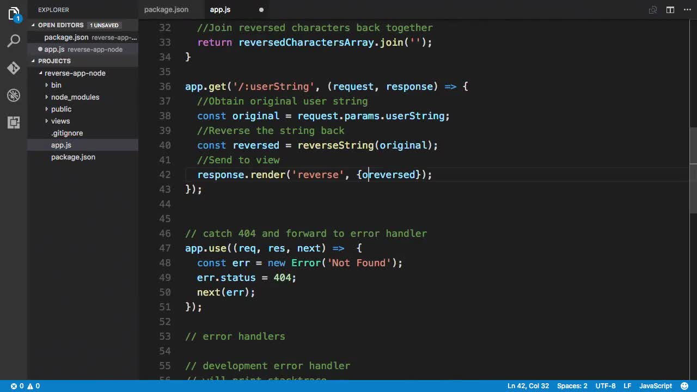Open .gitignore in the file tree
This screenshot has width=697, height=392.
click(x=67, y=133)
